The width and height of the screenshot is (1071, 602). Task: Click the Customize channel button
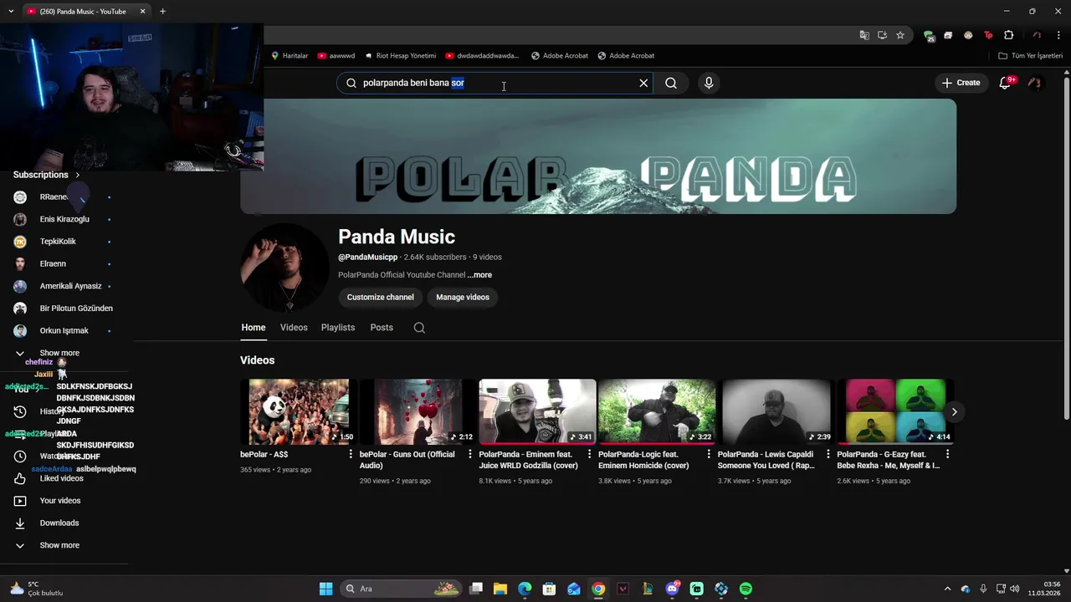(x=381, y=297)
